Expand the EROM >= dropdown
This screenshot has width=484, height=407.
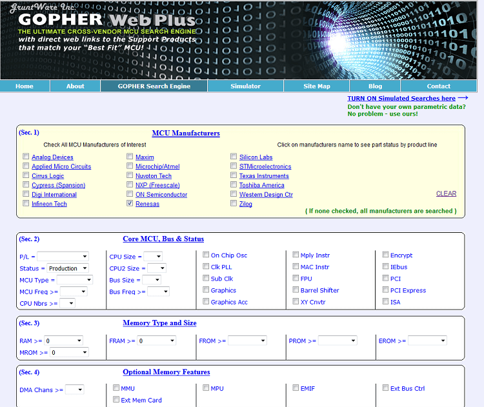[427, 341]
